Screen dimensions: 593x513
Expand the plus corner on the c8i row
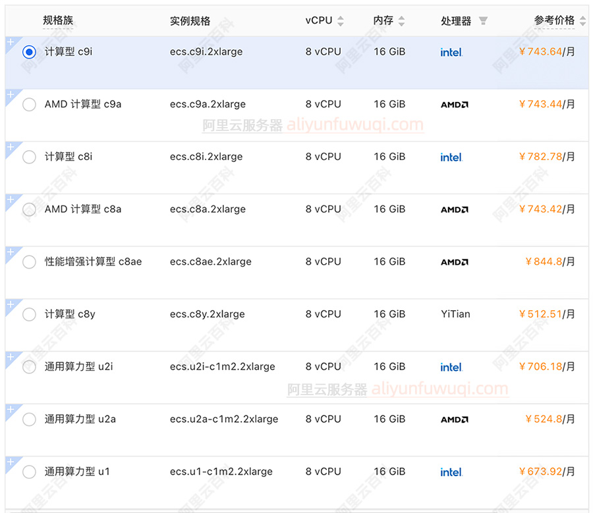pos(10,147)
